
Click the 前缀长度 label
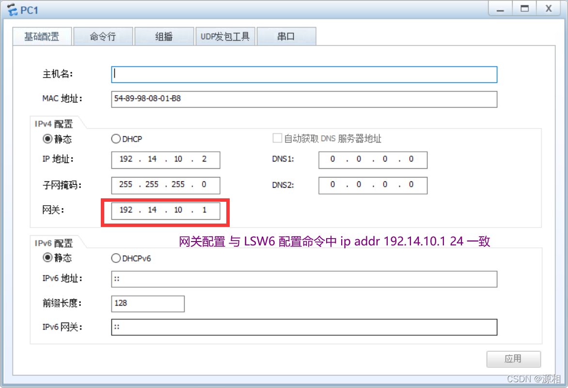coord(62,303)
